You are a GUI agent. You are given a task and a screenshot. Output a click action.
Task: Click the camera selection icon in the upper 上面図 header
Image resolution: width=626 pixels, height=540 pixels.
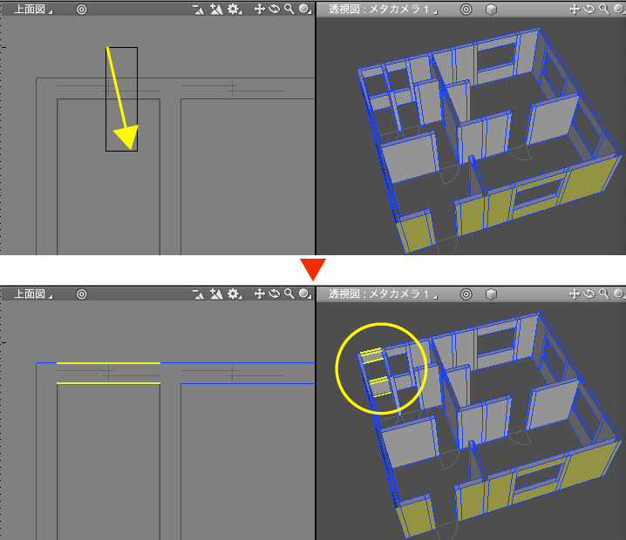198,10
